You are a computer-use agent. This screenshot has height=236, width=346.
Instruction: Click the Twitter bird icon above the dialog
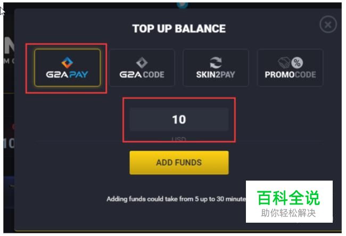coord(182,5)
